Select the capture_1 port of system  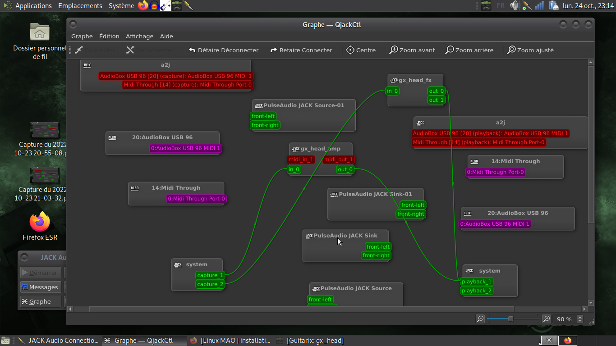click(x=210, y=275)
